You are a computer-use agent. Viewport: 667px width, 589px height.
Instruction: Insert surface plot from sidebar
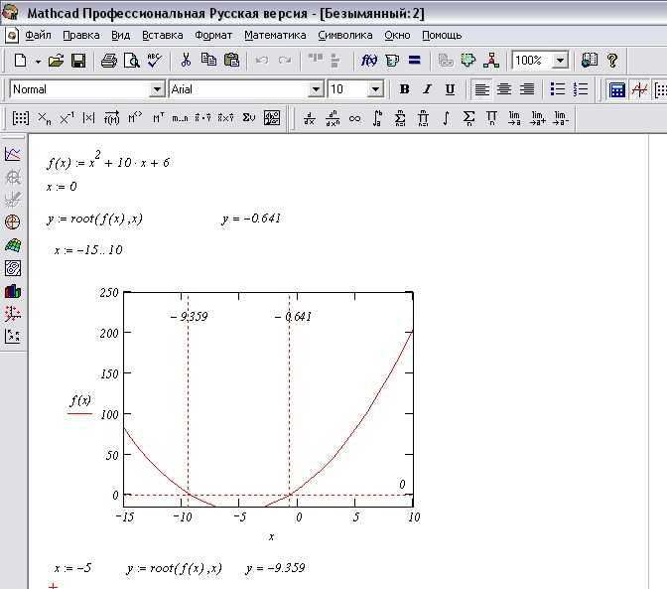coord(13,245)
